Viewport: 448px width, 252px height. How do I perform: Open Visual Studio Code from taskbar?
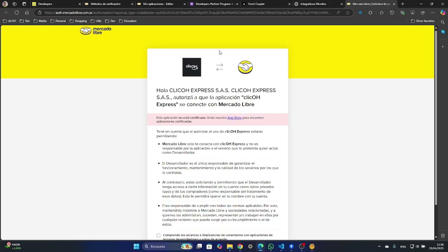point(281,247)
